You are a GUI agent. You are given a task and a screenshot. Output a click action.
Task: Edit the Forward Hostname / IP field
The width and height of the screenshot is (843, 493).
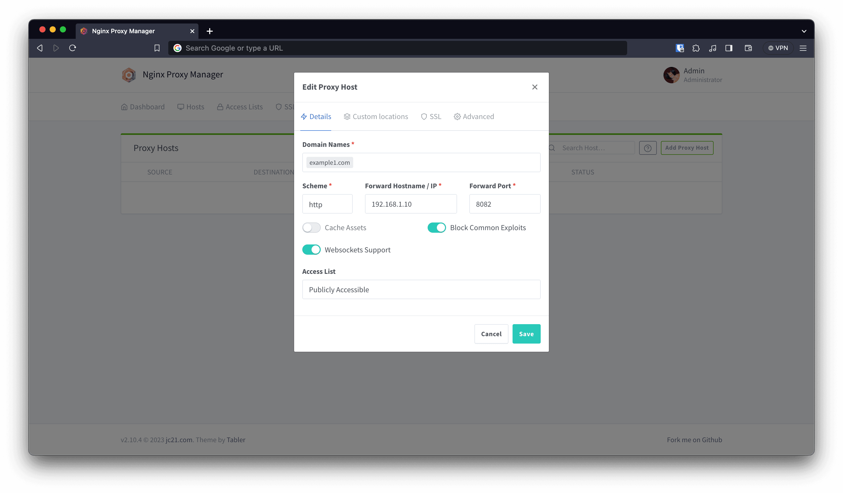(411, 204)
